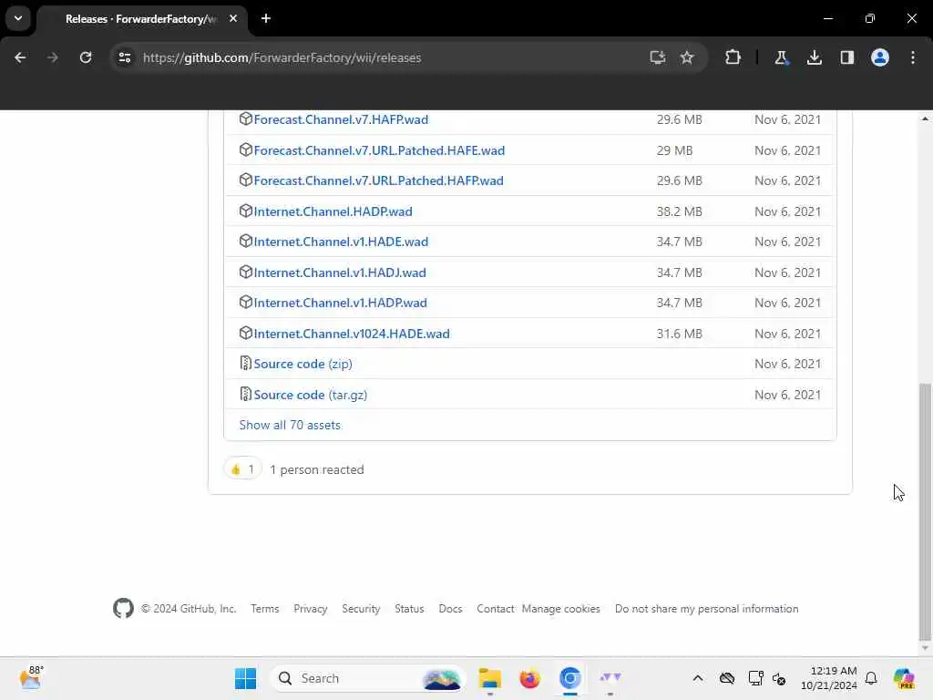Open site information icon in address bar
The height and width of the screenshot is (700, 933).
point(125,57)
